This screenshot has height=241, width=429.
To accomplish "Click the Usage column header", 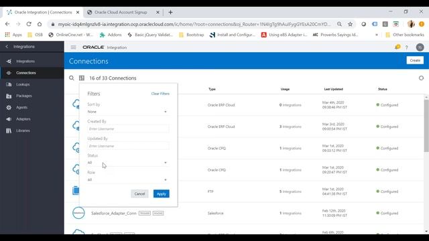I will point(285,89).
